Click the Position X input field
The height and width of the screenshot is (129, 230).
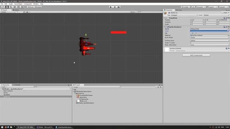pos(197,20)
